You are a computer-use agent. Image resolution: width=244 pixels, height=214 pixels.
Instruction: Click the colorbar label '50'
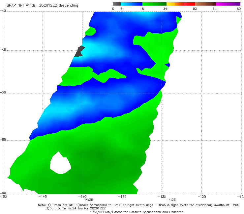click(x=195, y=9)
